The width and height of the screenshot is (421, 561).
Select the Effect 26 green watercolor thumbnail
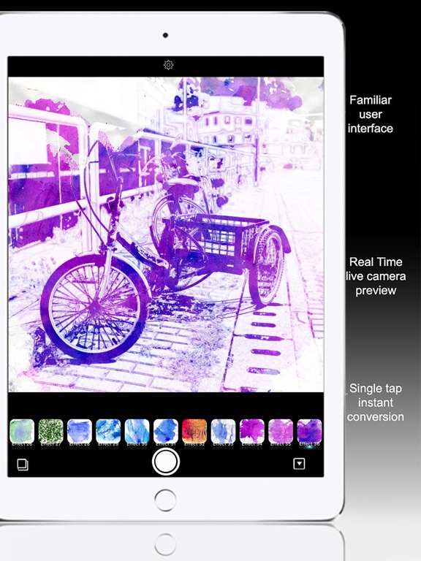tap(22, 432)
